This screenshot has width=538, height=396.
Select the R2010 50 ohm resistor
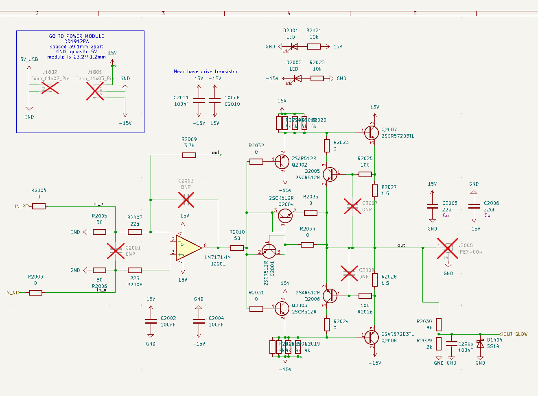pos(237,248)
